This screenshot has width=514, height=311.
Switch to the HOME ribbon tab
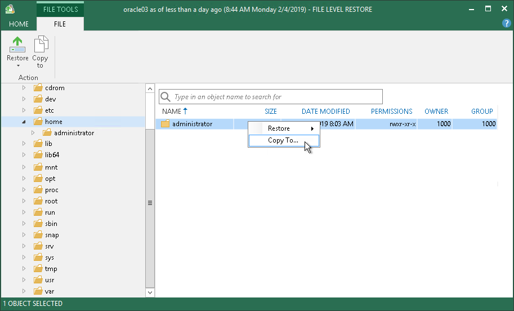click(19, 24)
